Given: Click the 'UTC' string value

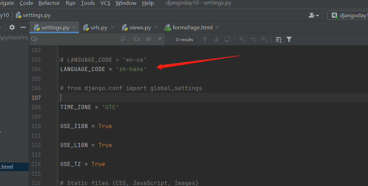Looking at the screenshot, I should (x=110, y=107).
